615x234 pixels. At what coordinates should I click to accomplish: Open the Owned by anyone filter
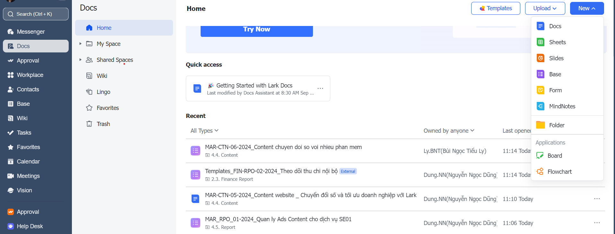coord(449,130)
